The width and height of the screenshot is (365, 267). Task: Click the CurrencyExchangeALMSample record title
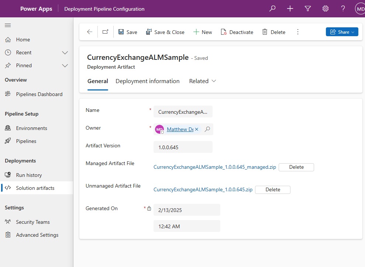point(138,57)
